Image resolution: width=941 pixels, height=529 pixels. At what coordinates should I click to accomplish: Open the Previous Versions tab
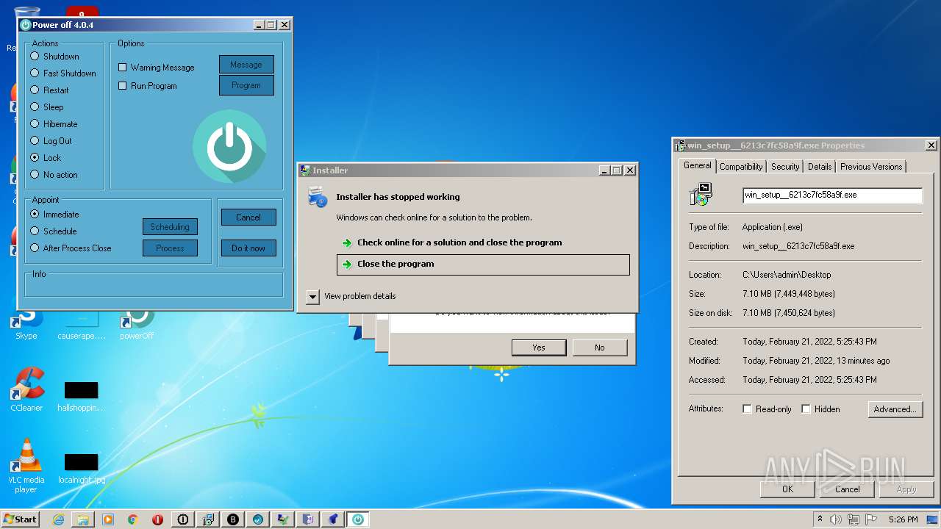[x=871, y=167]
